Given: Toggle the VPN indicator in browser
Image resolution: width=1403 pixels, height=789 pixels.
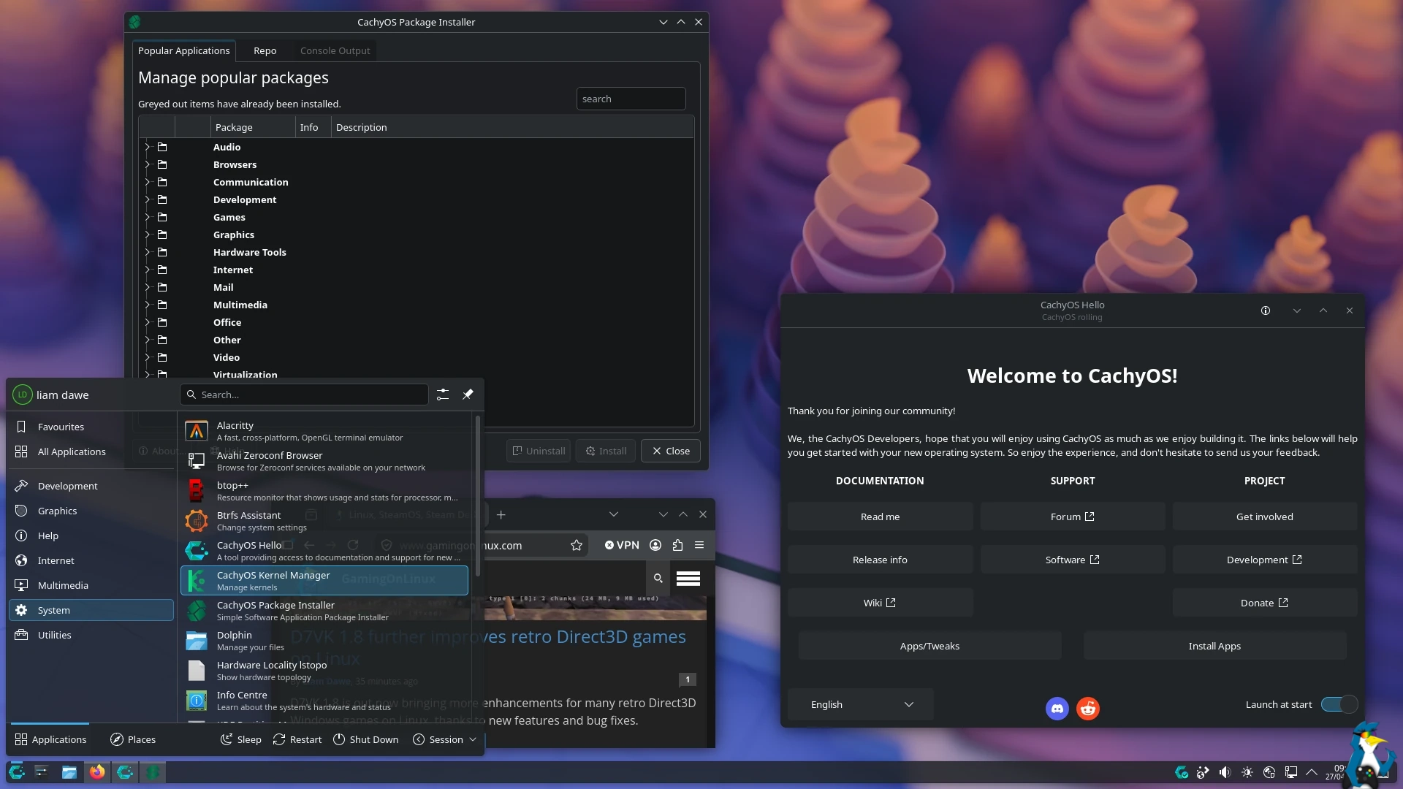Looking at the screenshot, I should 622,545.
